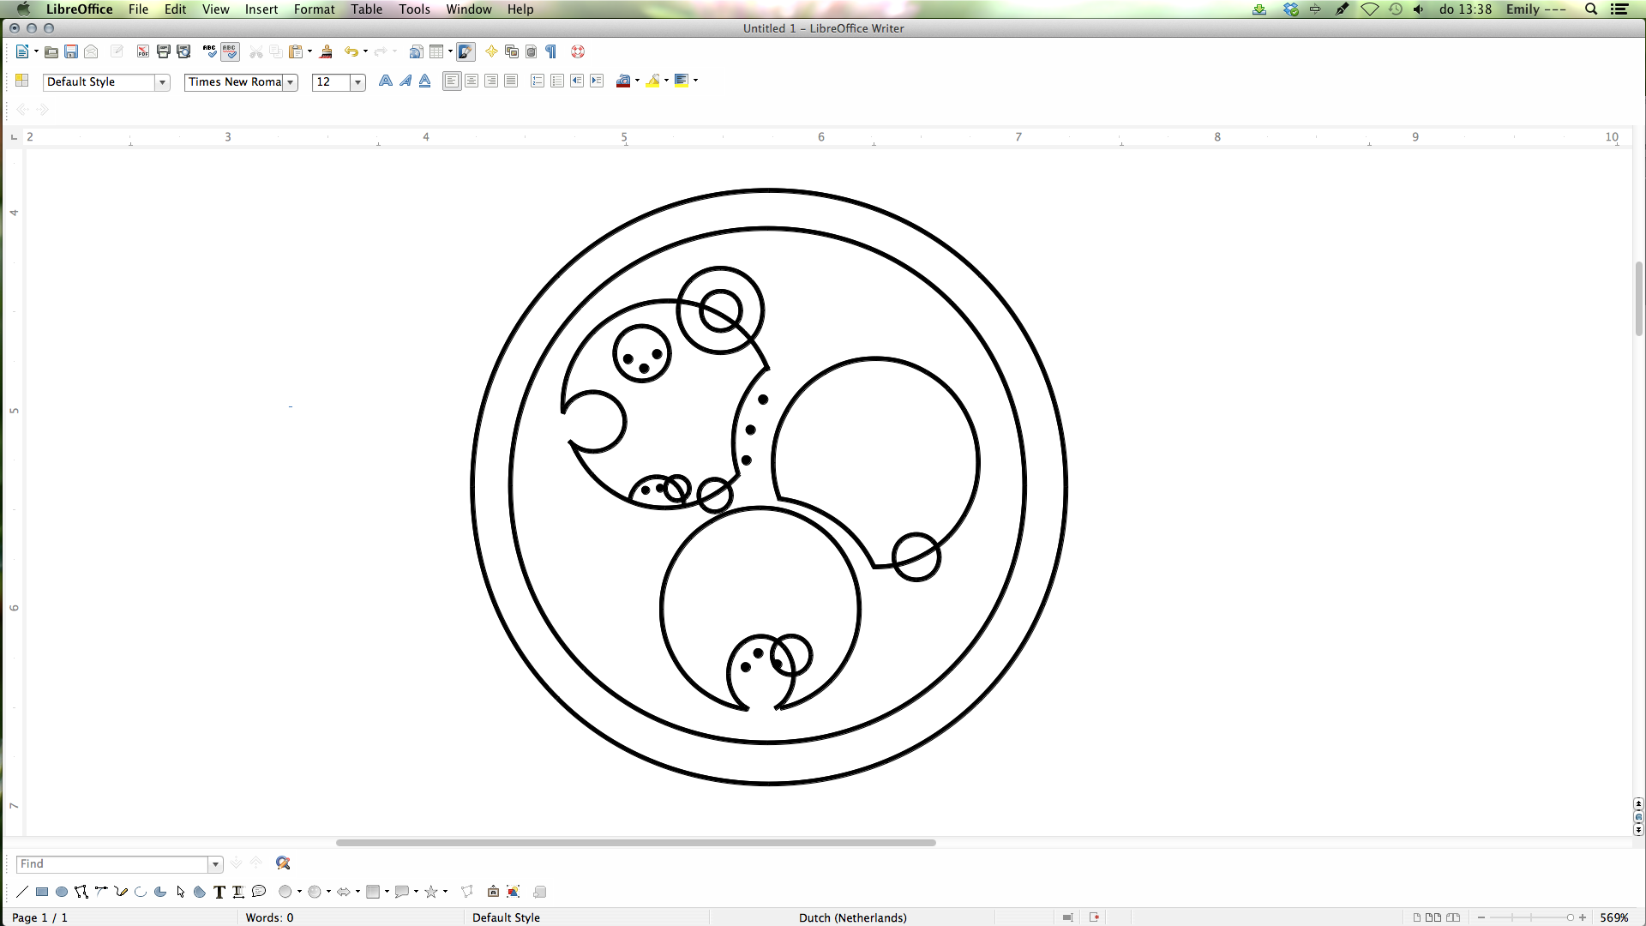The width and height of the screenshot is (1646, 926).
Task: Select the Ellipse drawing tool
Action: 62,892
